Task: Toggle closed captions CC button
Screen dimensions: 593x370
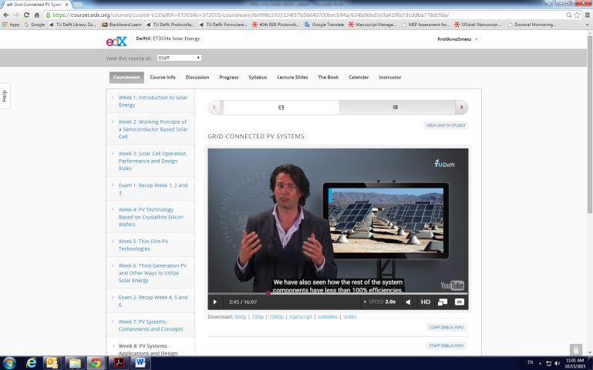Action: 460,302
